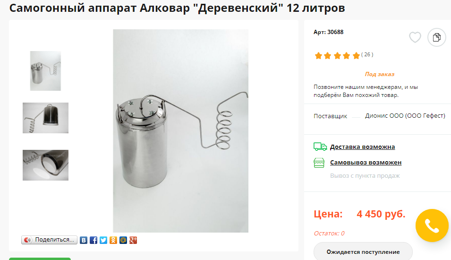Click the delivery truck icon
Viewport: 451px width, 260px height.
click(x=320, y=147)
